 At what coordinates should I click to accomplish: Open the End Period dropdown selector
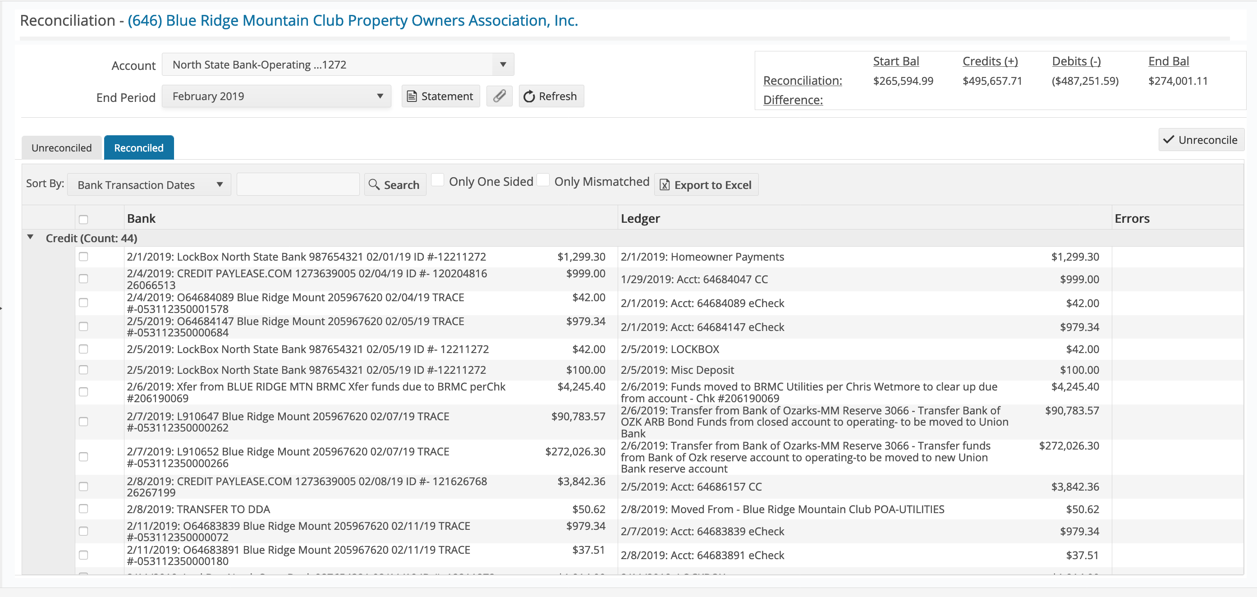click(276, 95)
